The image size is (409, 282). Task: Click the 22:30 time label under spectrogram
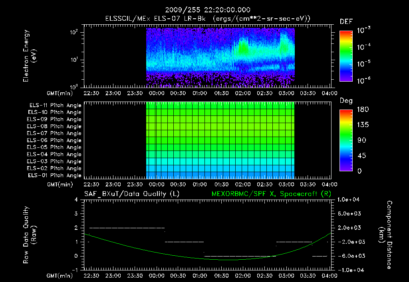[x=91, y=93]
